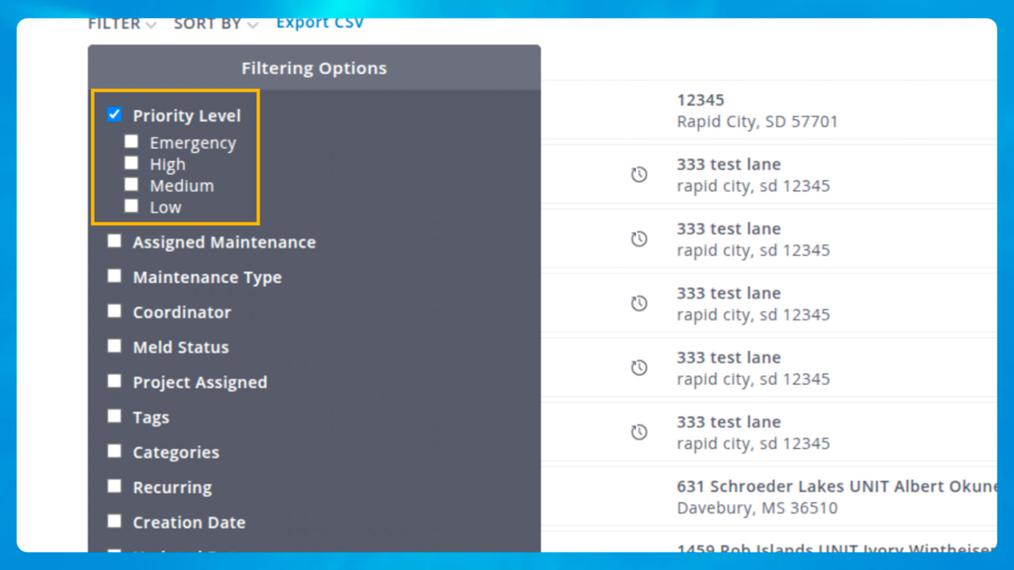Check the High priority checkbox
The image size is (1014, 570).
[131, 163]
